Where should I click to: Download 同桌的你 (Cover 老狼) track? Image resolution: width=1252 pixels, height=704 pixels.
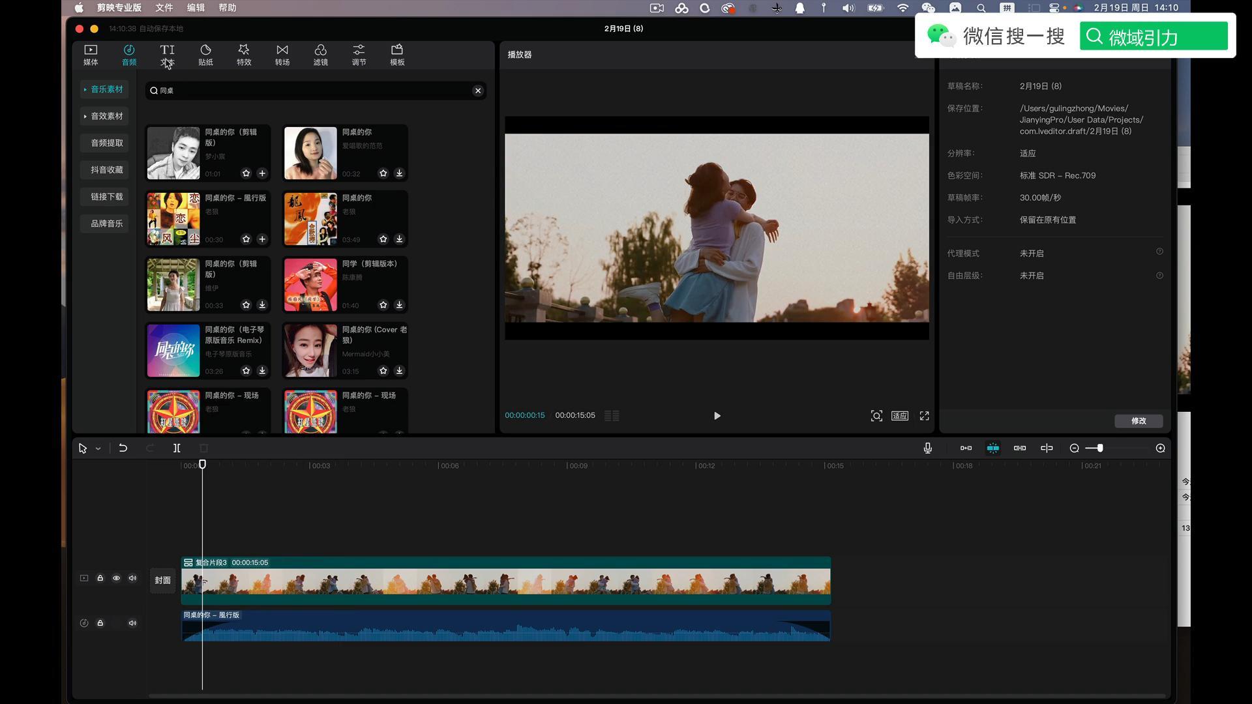coord(399,371)
